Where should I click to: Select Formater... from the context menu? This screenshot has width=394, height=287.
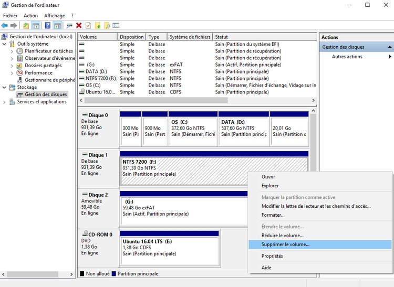[x=273, y=215]
